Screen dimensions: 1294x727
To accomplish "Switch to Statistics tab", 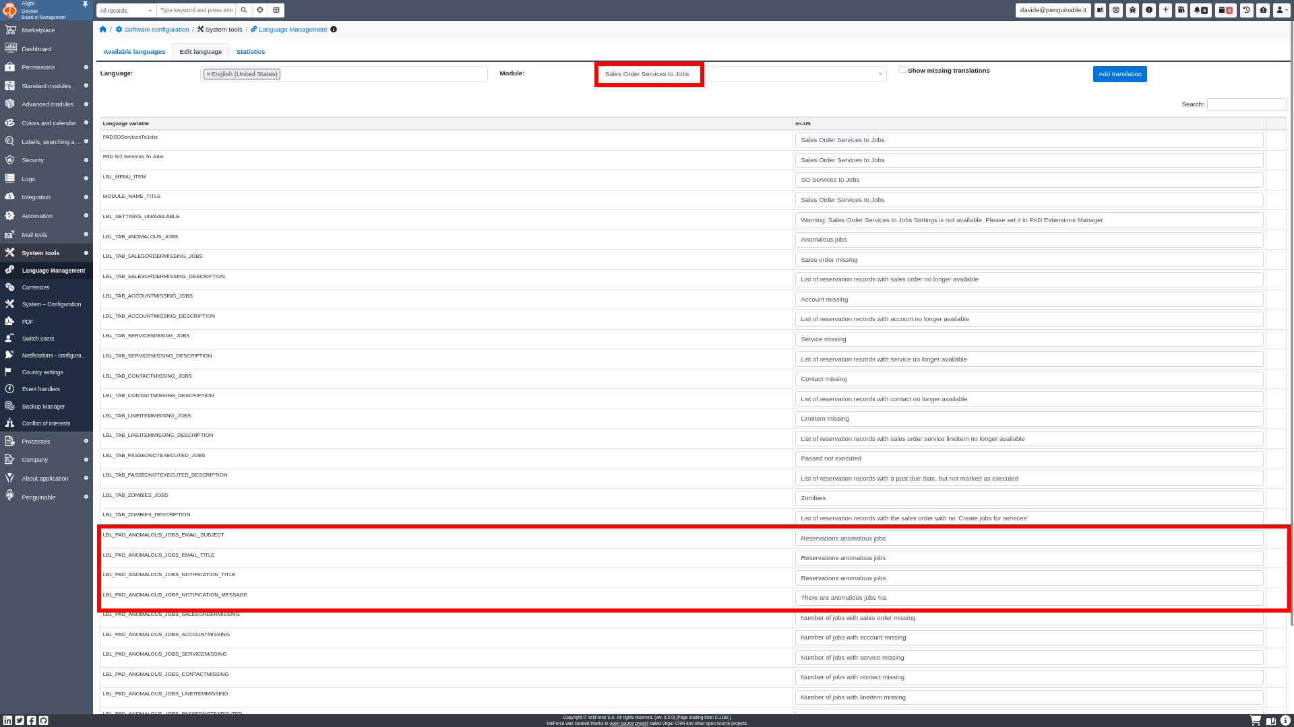I will click(251, 52).
